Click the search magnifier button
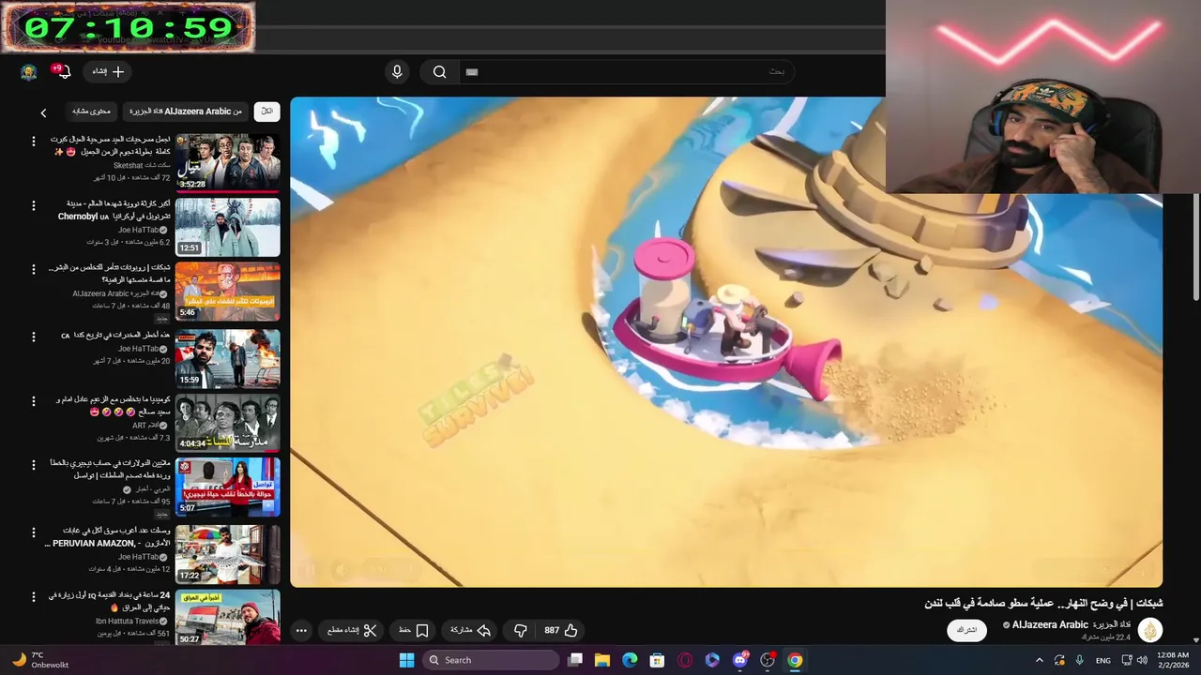 point(439,71)
